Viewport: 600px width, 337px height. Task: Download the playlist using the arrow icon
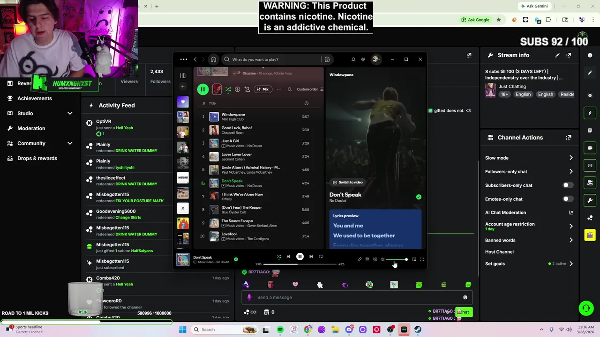pyautogui.click(x=238, y=89)
